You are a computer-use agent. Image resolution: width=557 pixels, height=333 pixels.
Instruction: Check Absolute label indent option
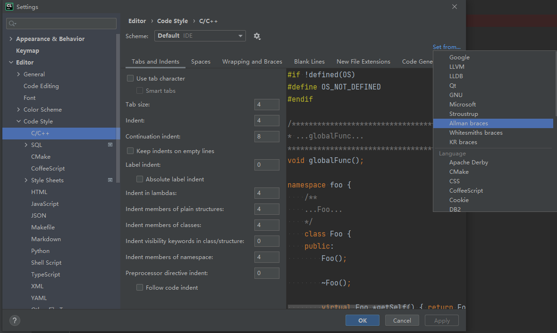coord(140,179)
